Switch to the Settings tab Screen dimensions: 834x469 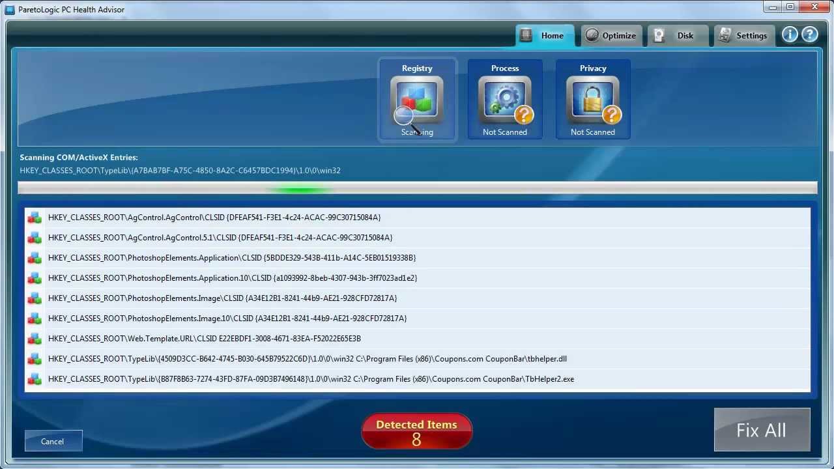pos(745,36)
